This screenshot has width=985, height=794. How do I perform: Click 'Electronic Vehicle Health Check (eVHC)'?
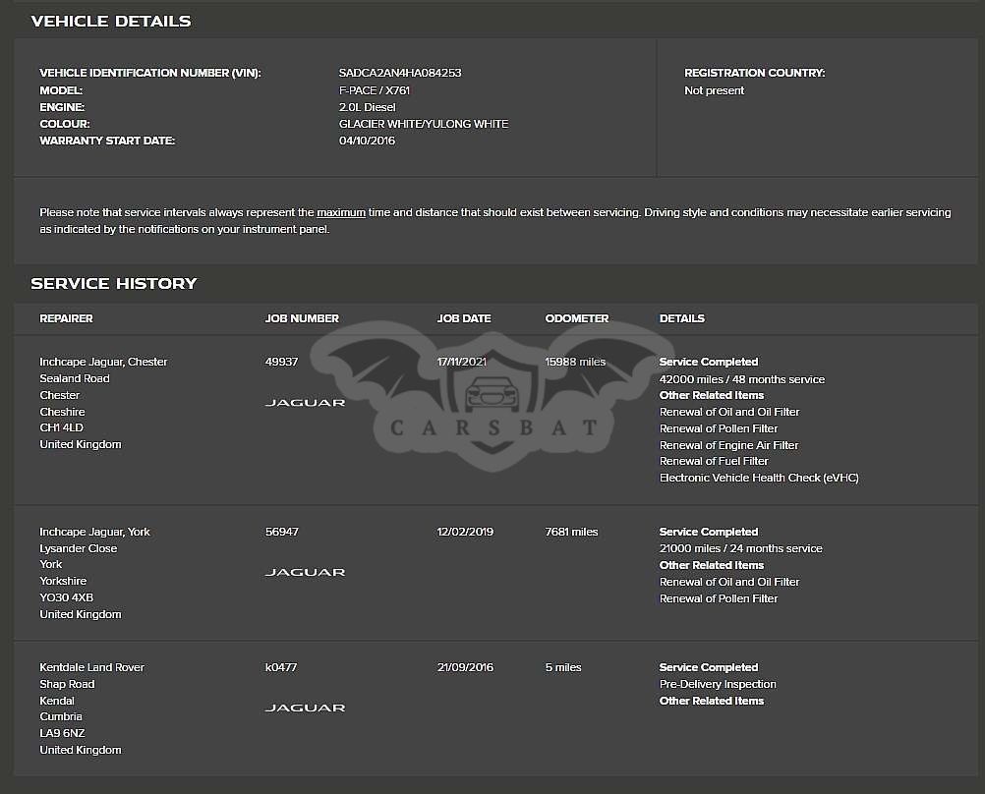click(x=759, y=478)
